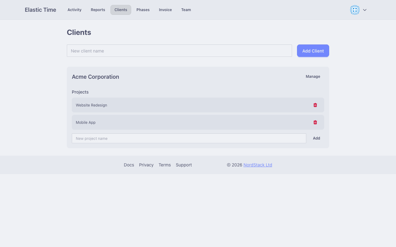The width and height of the screenshot is (396, 247).
Task: Focus the New client name field
Action: pos(179,51)
